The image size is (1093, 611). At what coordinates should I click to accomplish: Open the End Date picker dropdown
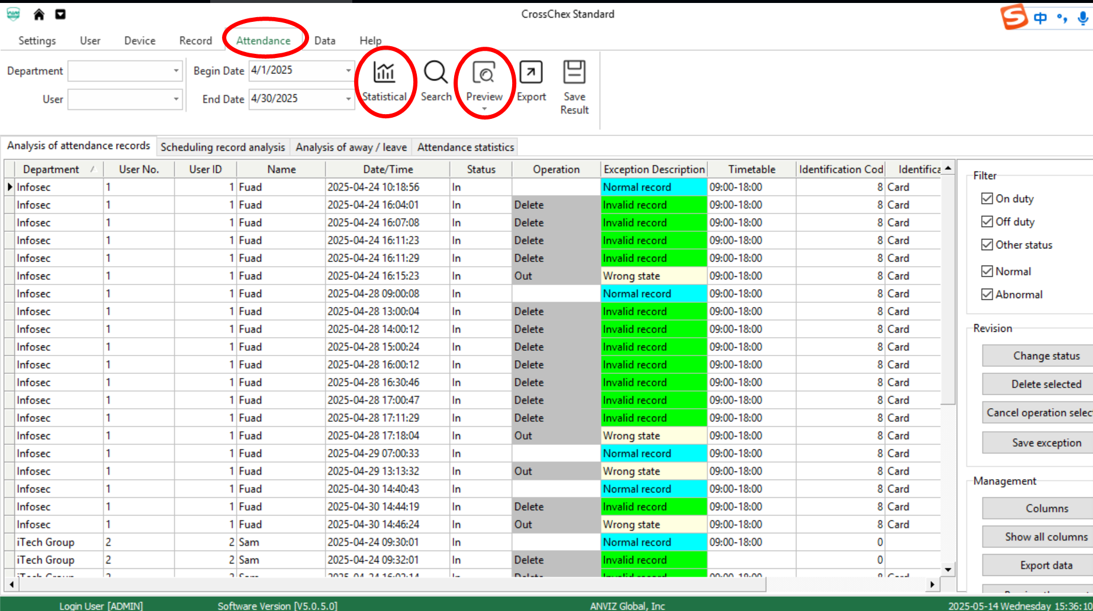click(x=348, y=99)
